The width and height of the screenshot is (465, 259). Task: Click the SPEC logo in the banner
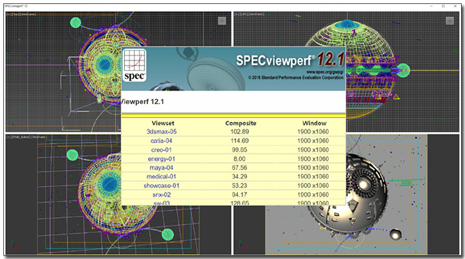click(x=134, y=66)
